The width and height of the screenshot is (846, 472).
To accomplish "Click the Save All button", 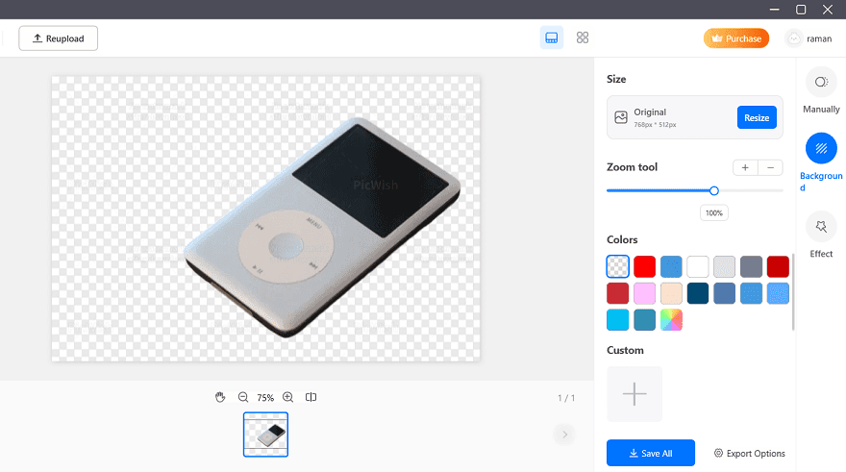I will tap(651, 453).
